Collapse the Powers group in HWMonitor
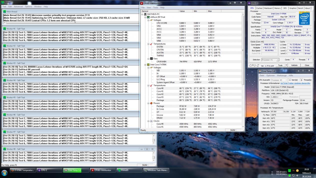This screenshot has width=316, height=178. tap(148, 103)
